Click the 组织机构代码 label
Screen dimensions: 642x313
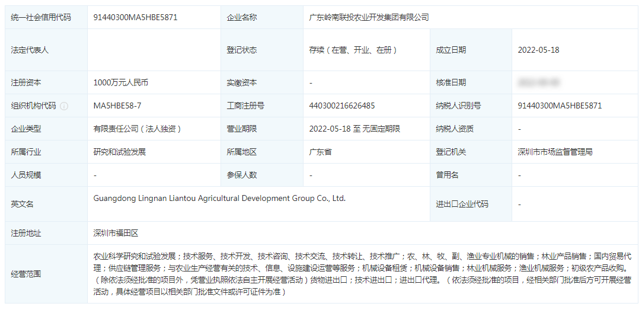click(34, 106)
